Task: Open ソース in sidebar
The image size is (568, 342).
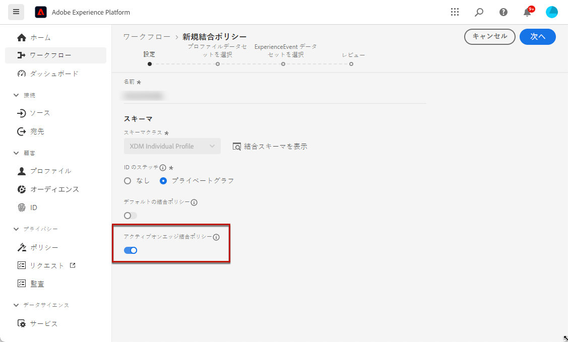Action: 56,113
